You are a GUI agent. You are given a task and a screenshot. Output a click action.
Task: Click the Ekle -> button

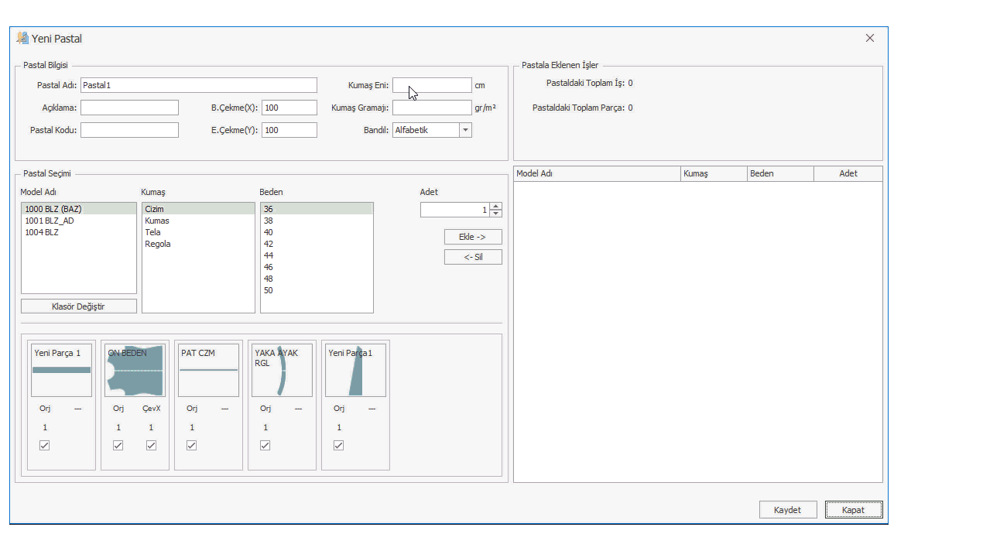click(473, 237)
